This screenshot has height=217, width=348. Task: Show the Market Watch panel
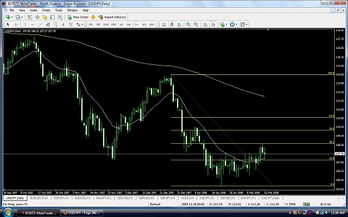point(30,17)
